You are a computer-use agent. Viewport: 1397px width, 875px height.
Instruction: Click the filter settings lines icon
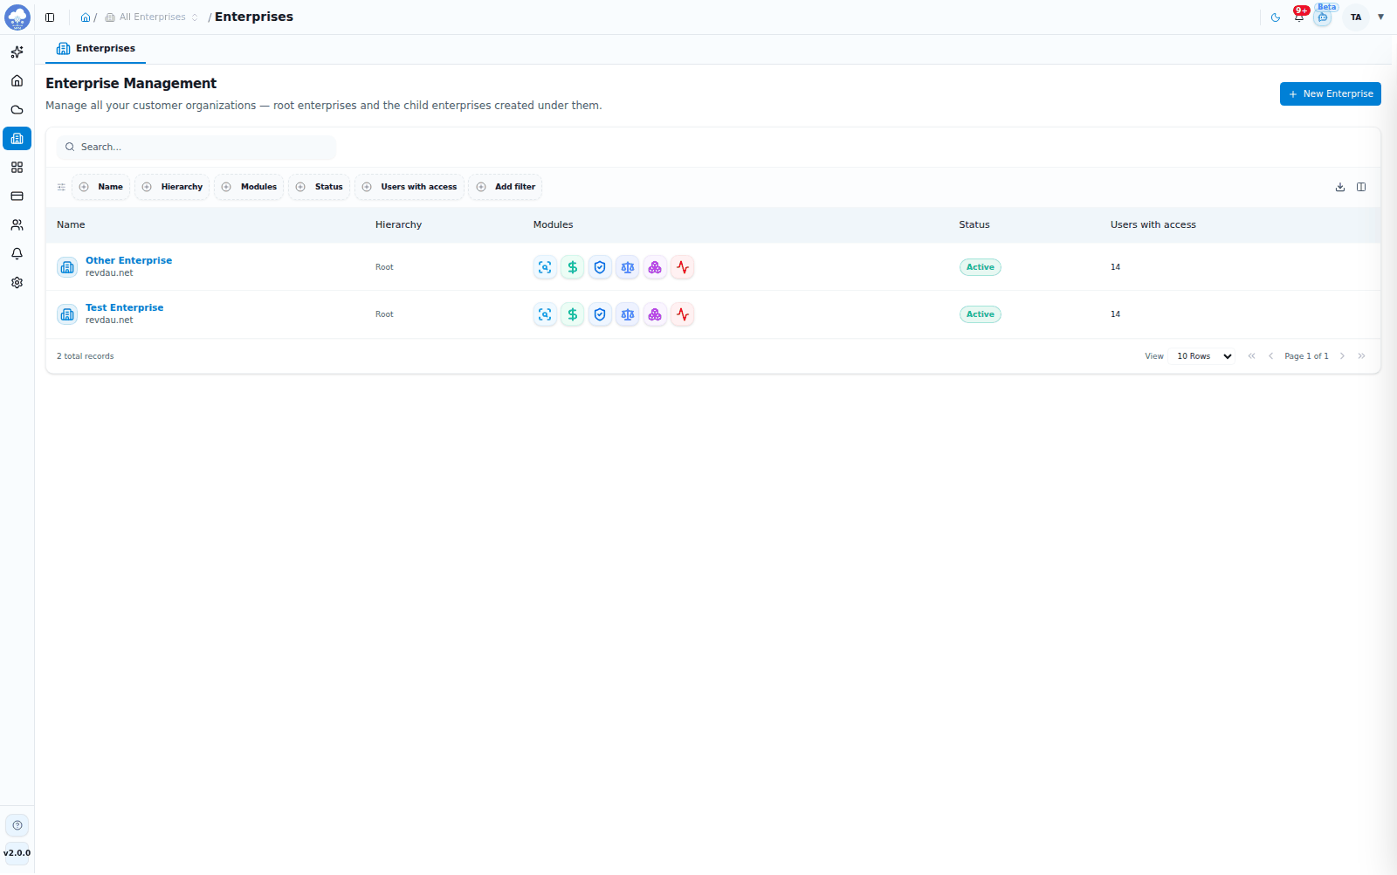pyautogui.click(x=61, y=187)
